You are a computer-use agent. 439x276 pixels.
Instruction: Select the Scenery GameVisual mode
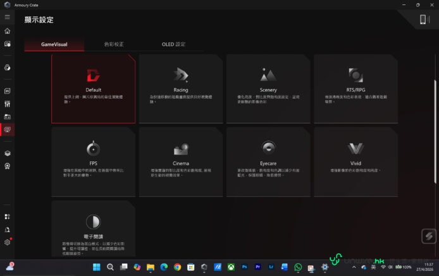pos(268,89)
